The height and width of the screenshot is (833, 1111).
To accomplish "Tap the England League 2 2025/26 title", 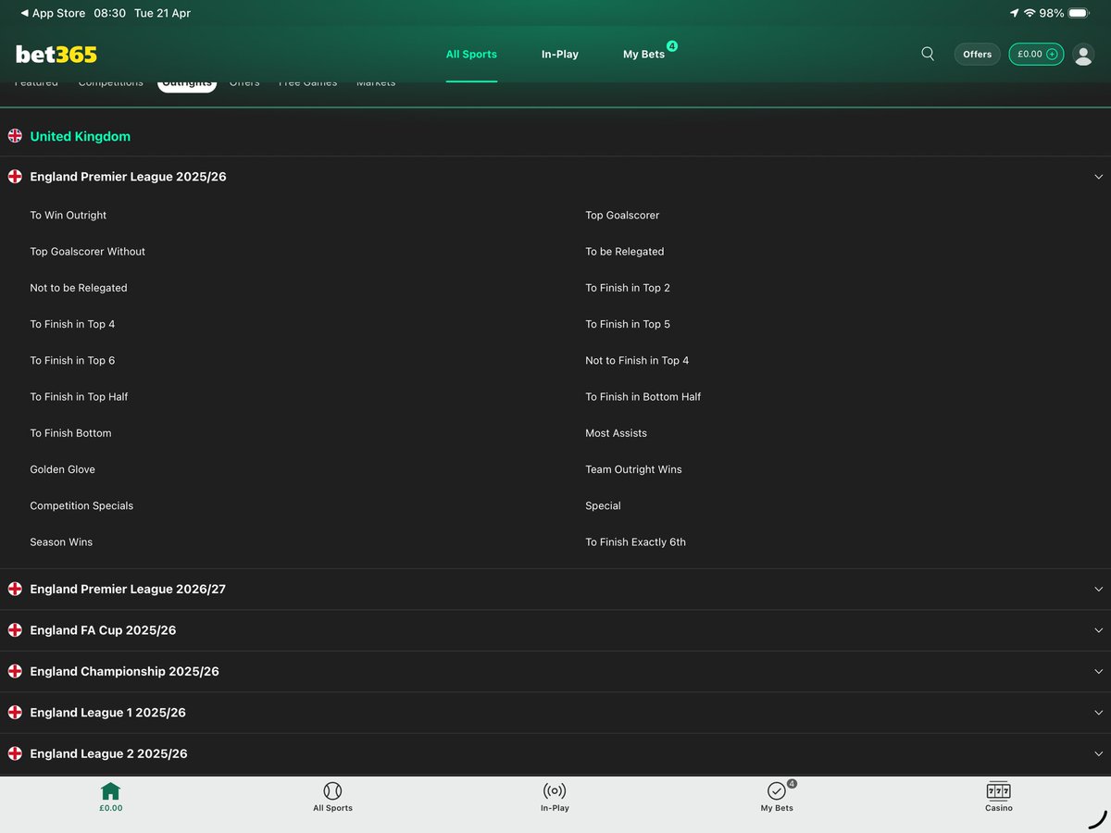I will click(x=108, y=753).
